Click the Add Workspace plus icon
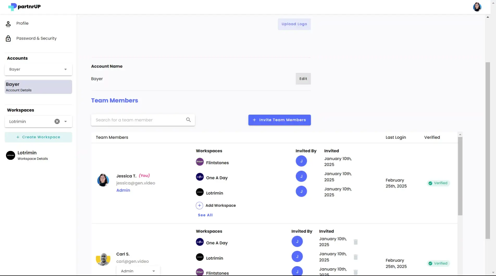496x276 pixels. [x=199, y=205]
